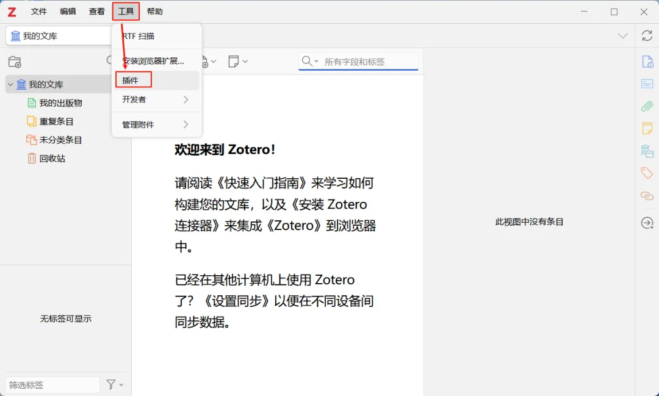Open the search mode magnifier dropdown
The height and width of the screenshot is (396, 659).
[x=310, y=62]
